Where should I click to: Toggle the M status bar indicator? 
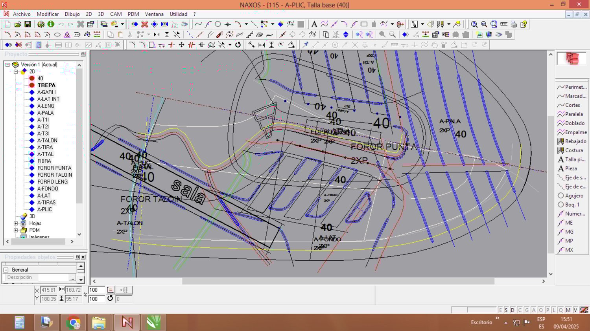coord(568,310)
